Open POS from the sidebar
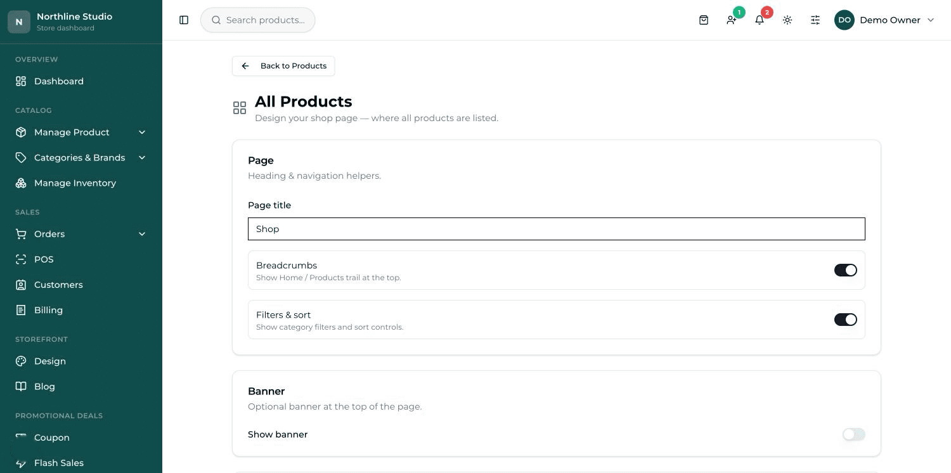The image size is (951, 473). coord(81,259)
